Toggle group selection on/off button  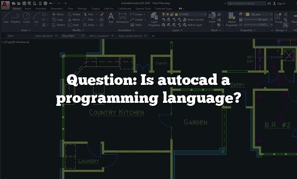click(x=286, y=25)
